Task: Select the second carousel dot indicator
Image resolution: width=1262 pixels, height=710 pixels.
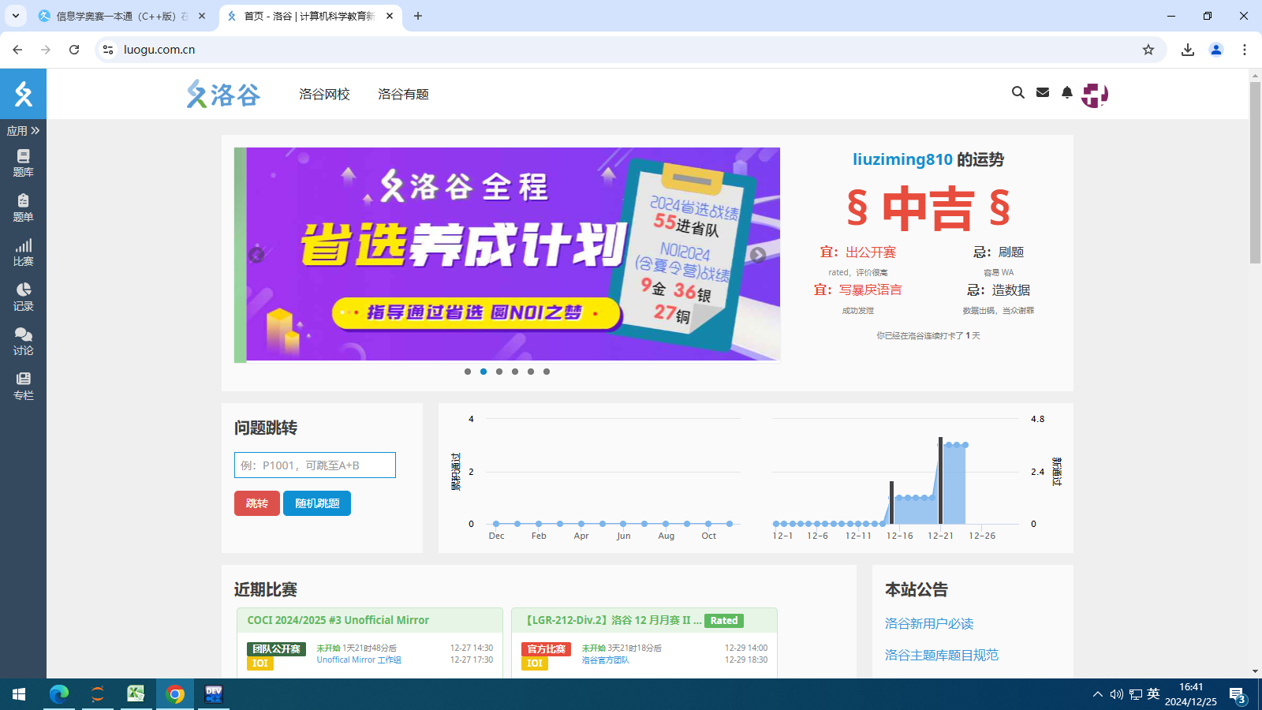Action: pos(484,372)
